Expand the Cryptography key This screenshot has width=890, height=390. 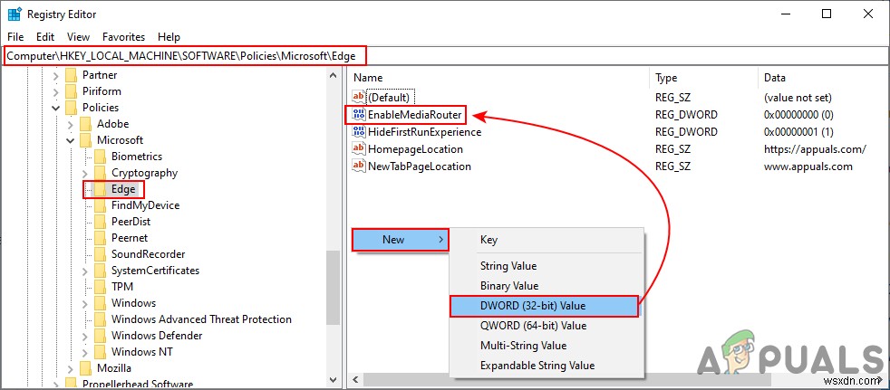click(85, 173)
